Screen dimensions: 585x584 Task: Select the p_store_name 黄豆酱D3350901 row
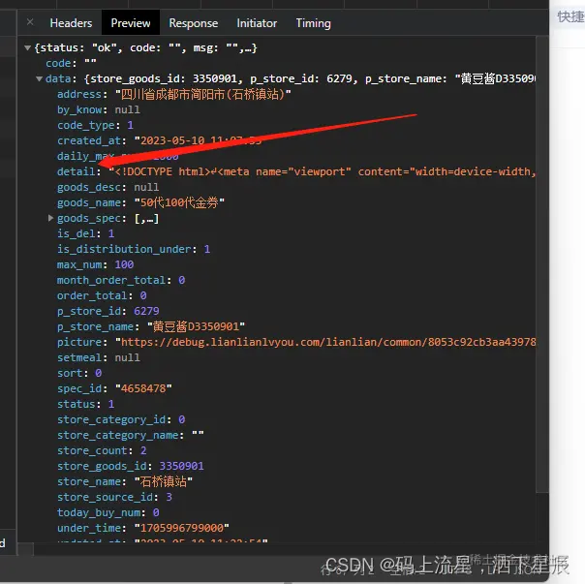[x=151, y=326]
